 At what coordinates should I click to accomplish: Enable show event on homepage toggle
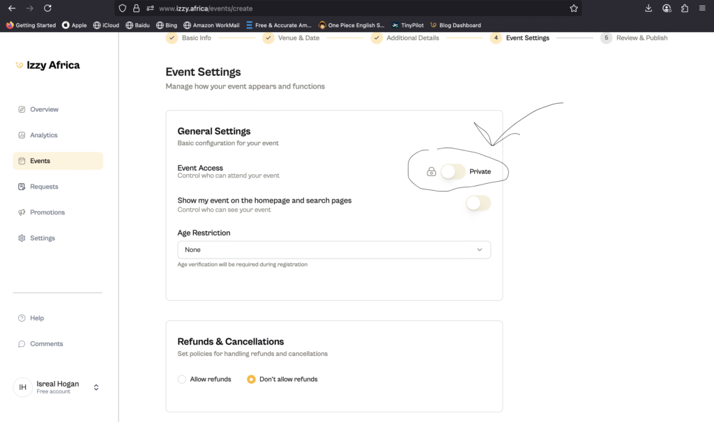[x=478, y=203]
